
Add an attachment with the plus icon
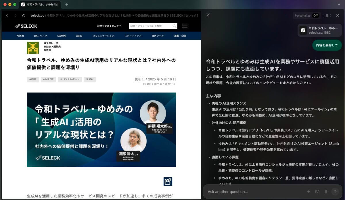[309, 192]
